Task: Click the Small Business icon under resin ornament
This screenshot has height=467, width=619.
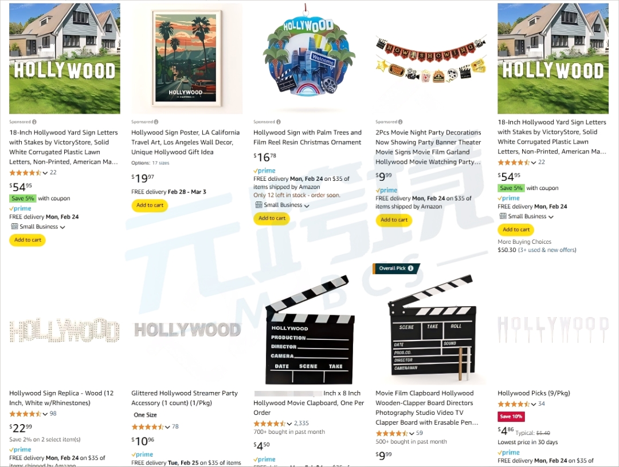Action: click(258, 205)
